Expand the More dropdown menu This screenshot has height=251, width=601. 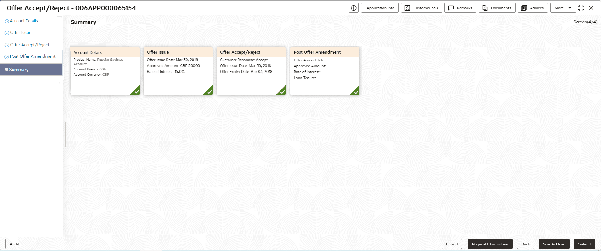(563, 8)
